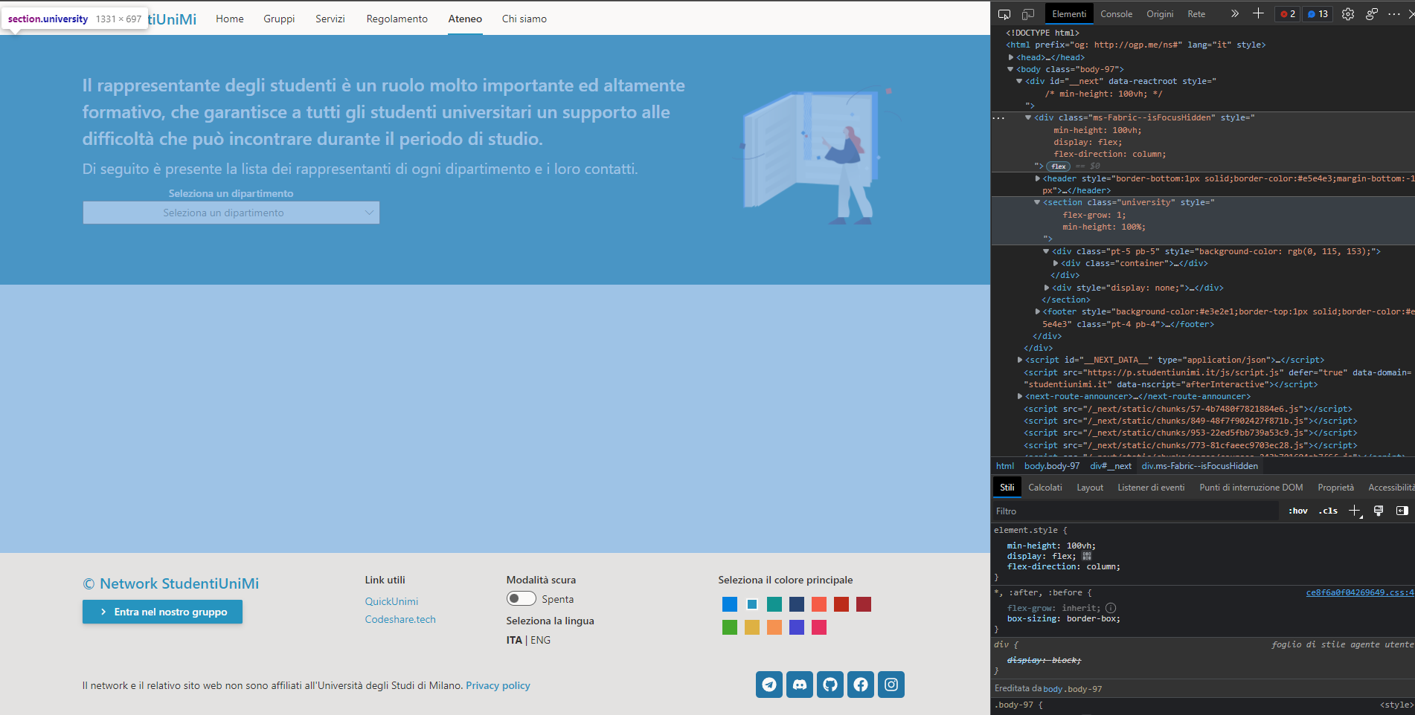Toggle device emulation in DevTools
Screen dimensions: 1415x715
click(1028, 14)
